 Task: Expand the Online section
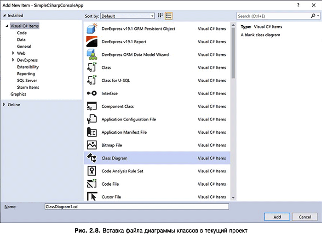4,104
